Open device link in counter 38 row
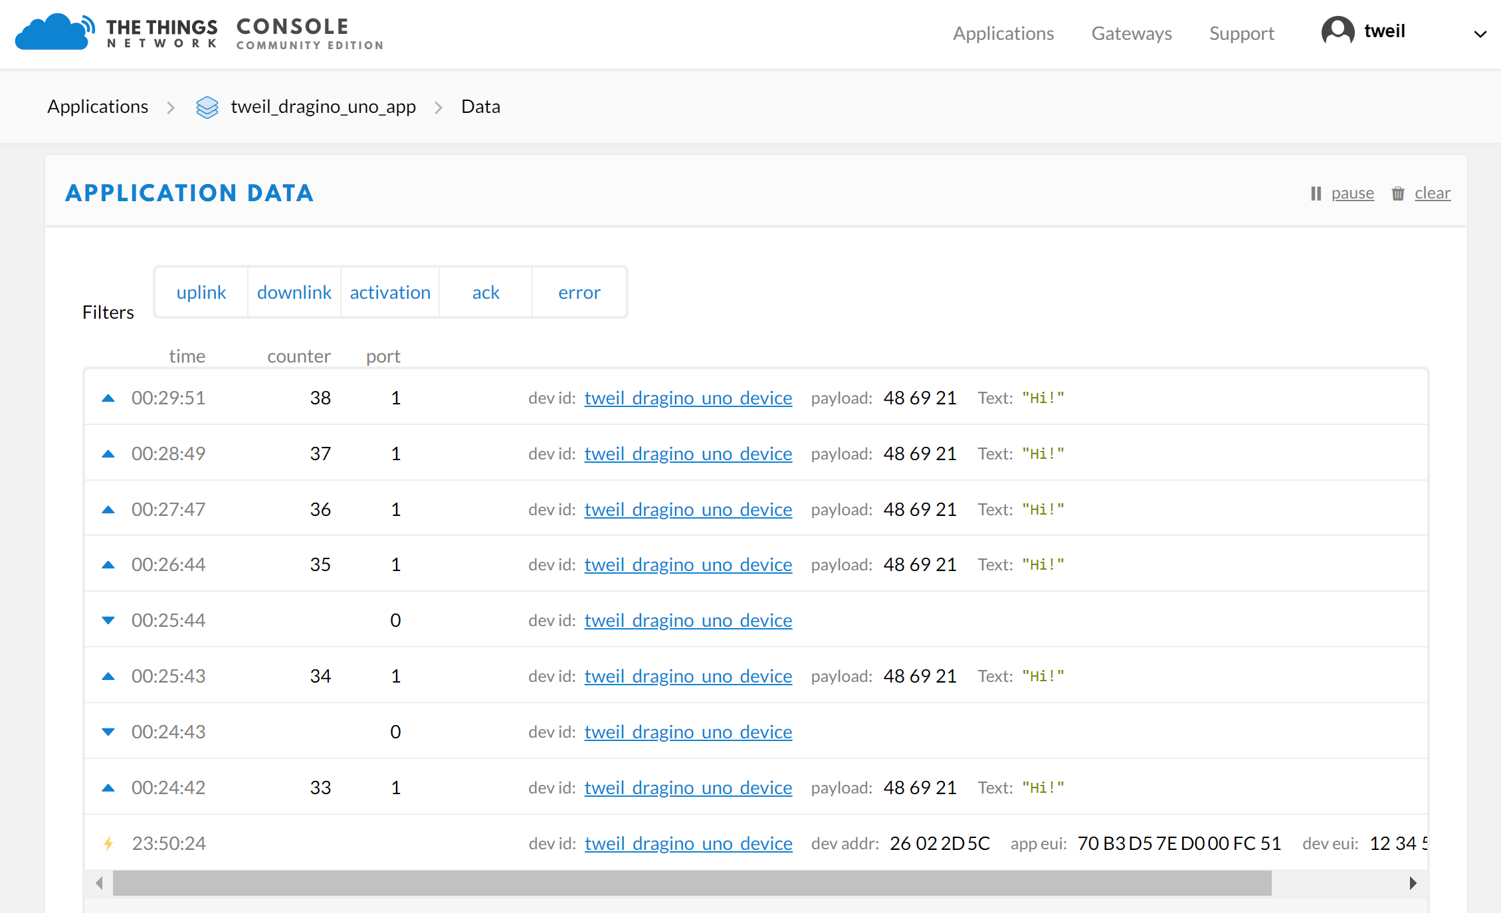 (688, 398)
